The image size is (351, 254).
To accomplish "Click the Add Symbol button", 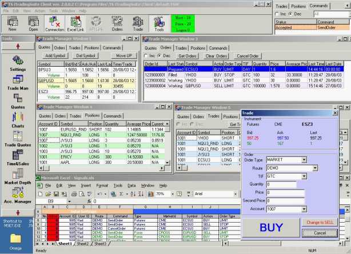I will (55, 56).
